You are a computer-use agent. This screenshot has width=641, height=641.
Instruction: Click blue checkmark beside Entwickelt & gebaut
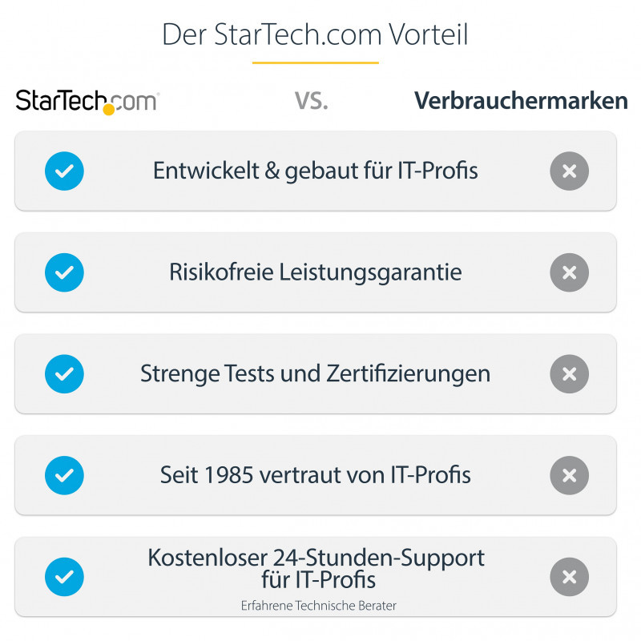click(x=64, y=171)
